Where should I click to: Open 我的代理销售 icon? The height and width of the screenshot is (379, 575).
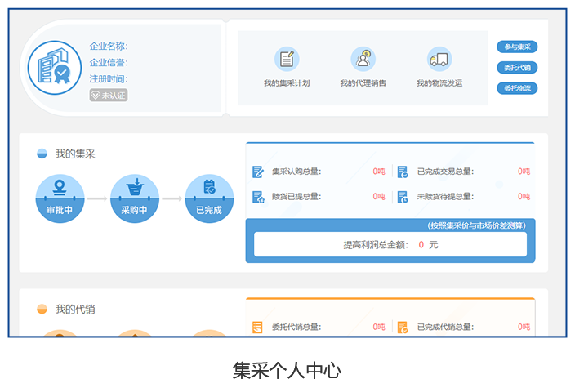pos(363,59)
